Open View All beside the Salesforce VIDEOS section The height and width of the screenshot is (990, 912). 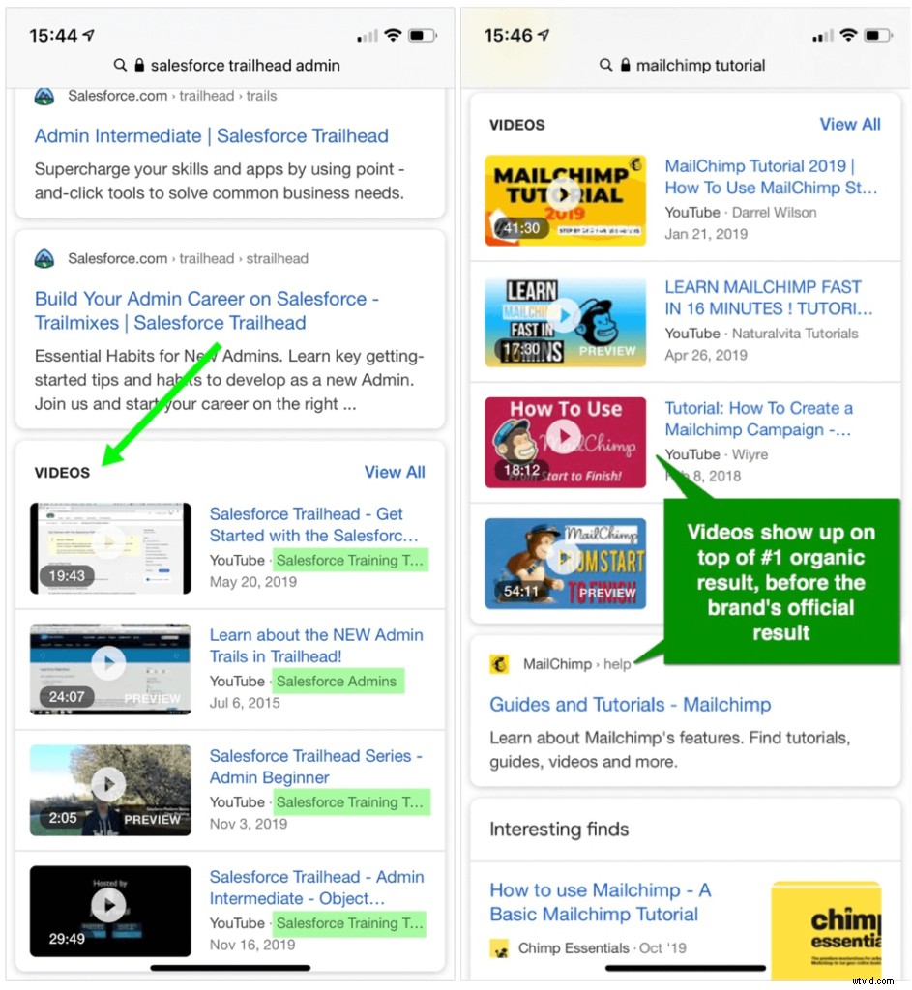coord(395,472)
